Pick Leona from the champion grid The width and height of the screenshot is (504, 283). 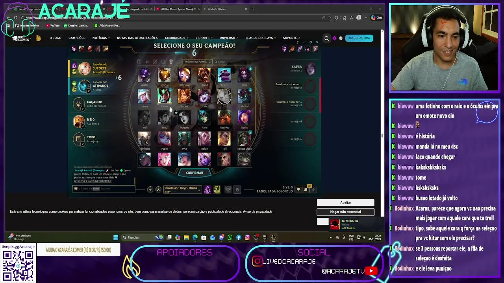[x=184, y=96]
